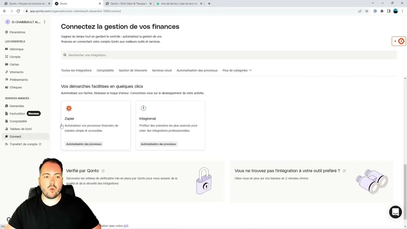Select the Integromat integration card

[170, 125]
